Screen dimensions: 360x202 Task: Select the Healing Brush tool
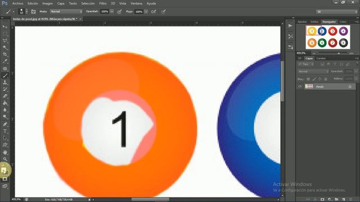click(x=5, y=68)
